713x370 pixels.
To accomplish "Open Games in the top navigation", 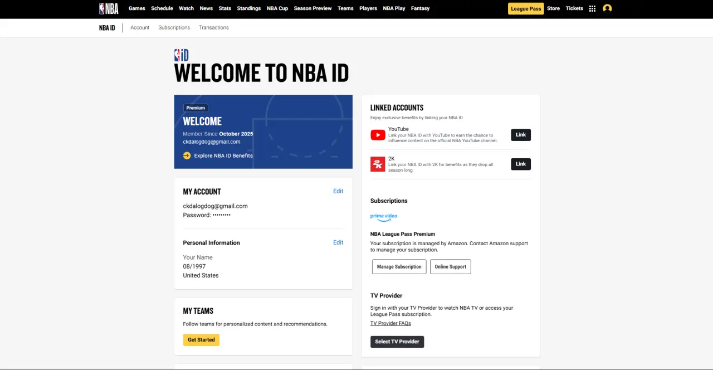I will [137, 8].
